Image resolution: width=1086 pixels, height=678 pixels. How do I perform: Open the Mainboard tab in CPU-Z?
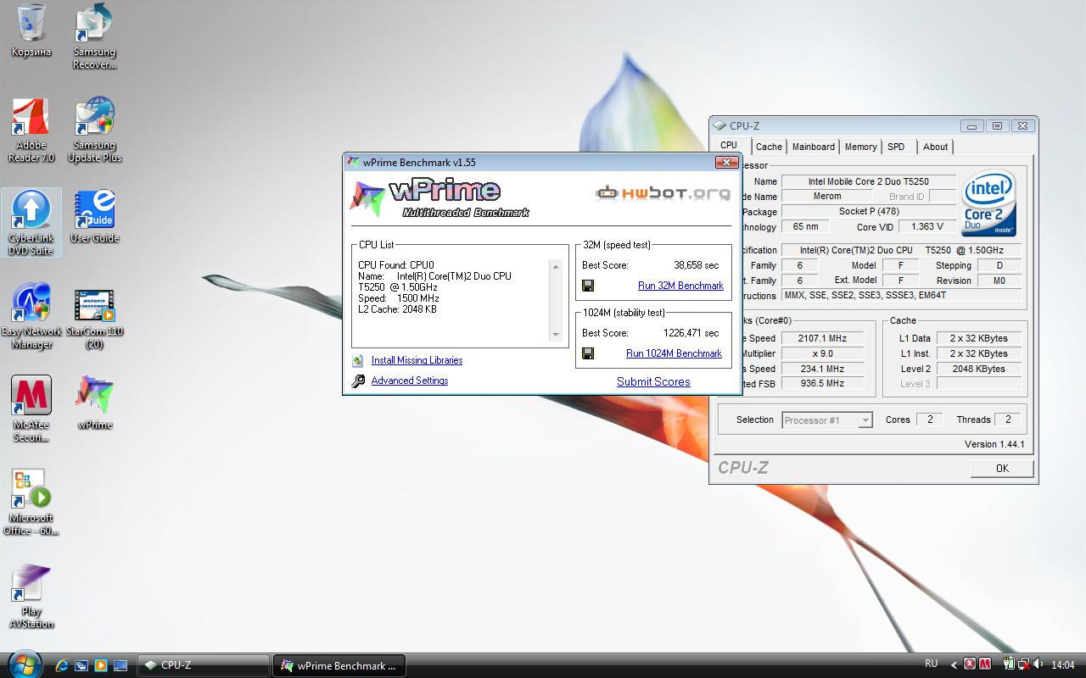(x=813, y=147)
